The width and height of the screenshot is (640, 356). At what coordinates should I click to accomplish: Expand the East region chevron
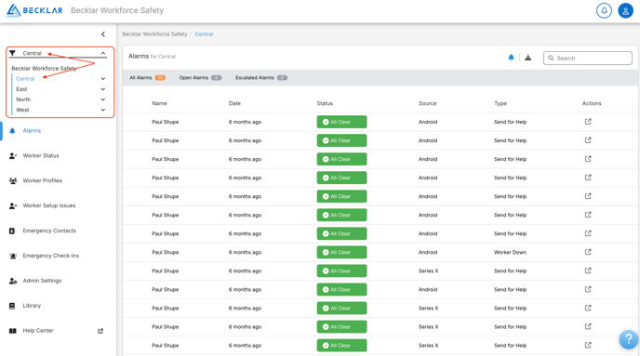click(x=103, y=89)
